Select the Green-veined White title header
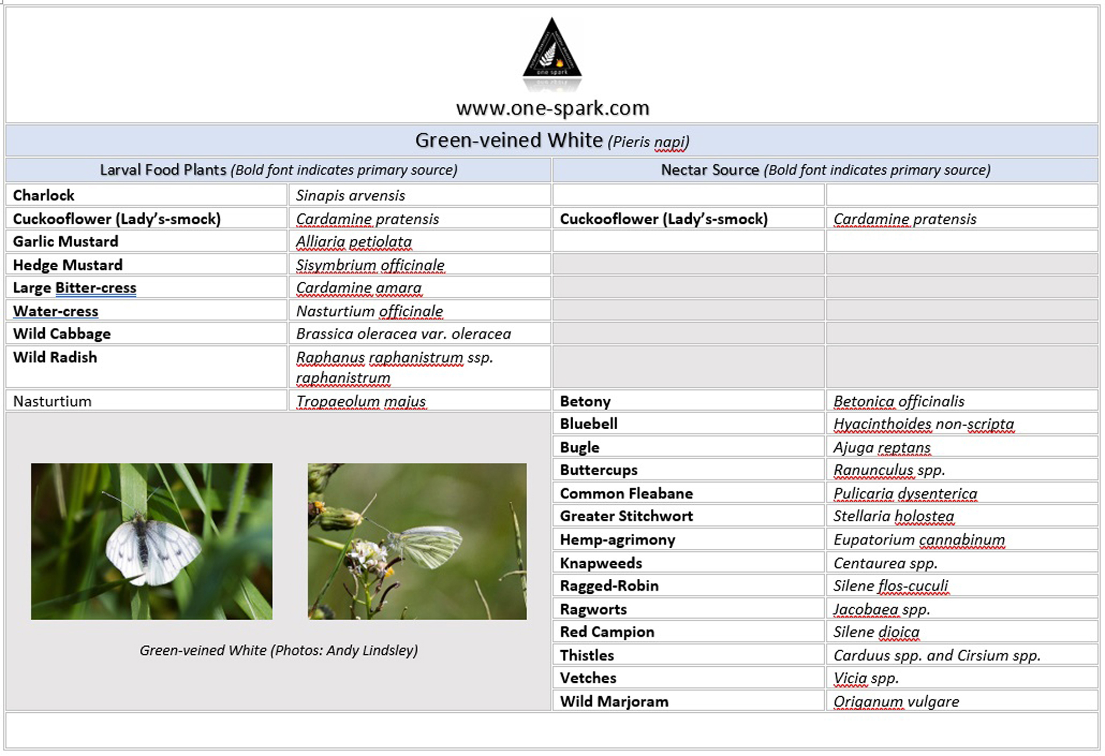Screen dimensions: 1105x756 (551, 140)
